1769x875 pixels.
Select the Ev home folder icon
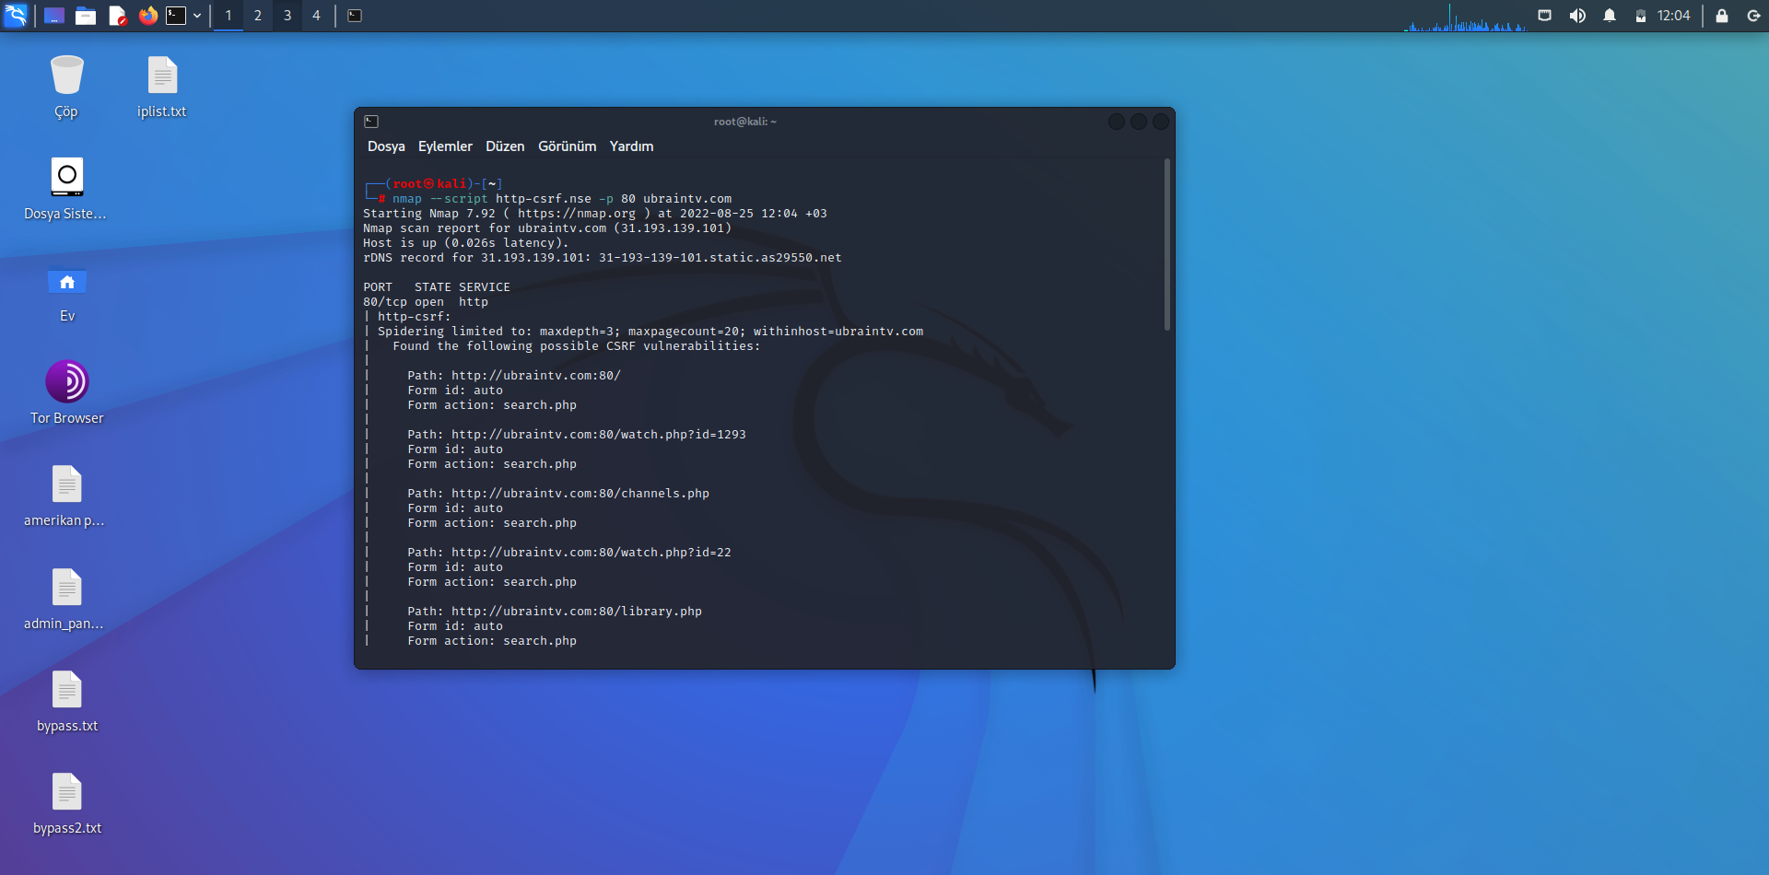66,293
